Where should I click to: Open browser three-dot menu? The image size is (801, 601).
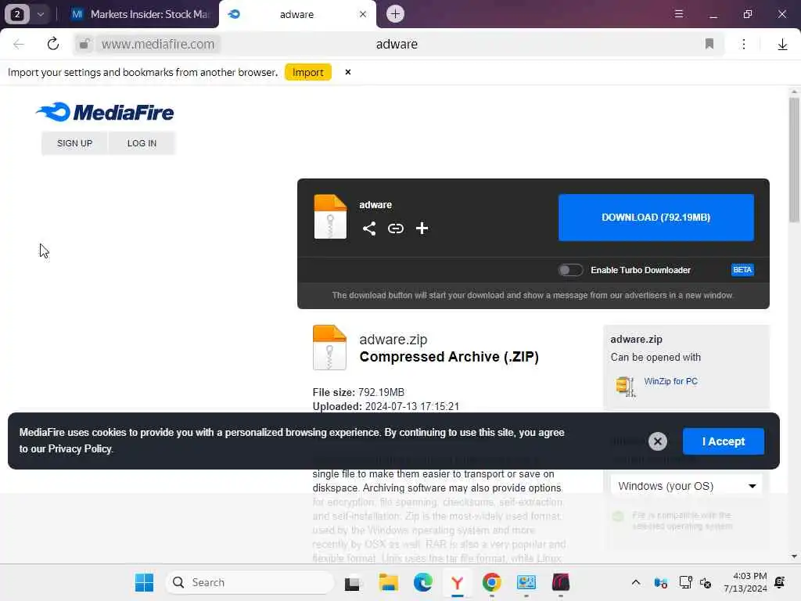click(744, 44)
